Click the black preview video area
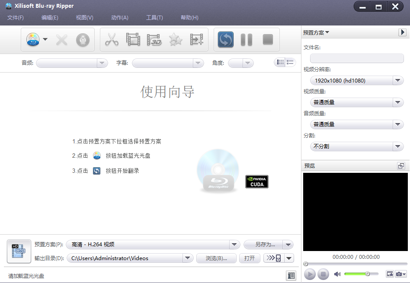This screenshot has width=410, height=283. 356,212
